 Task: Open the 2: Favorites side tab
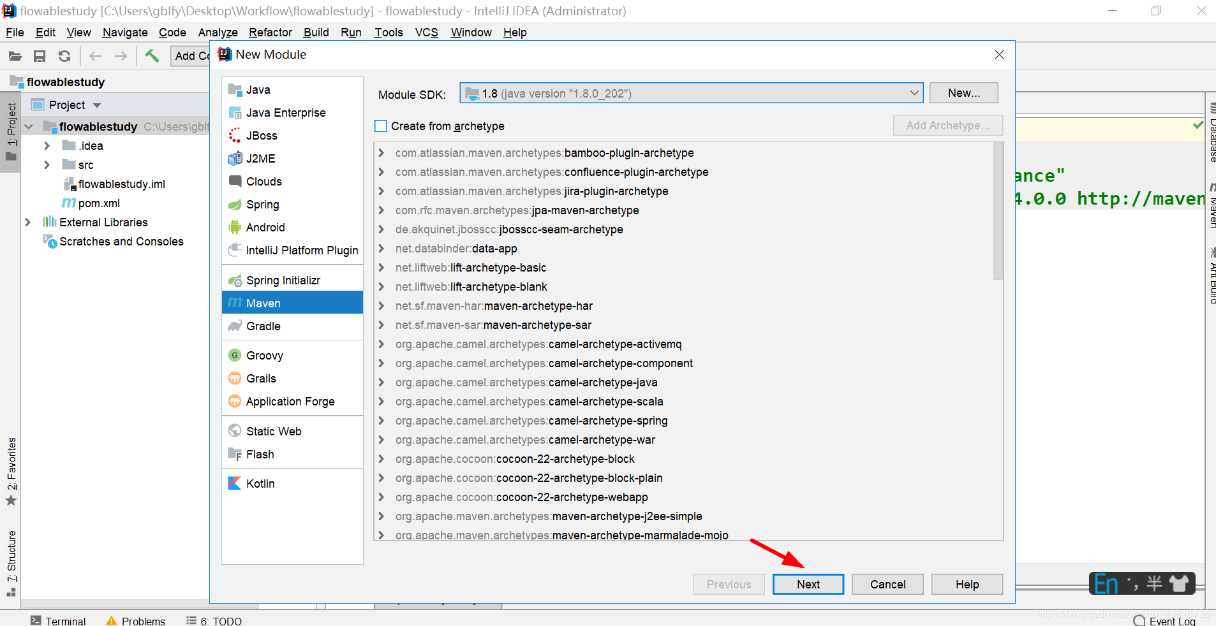pyautogui.click(x=11, y=472)
